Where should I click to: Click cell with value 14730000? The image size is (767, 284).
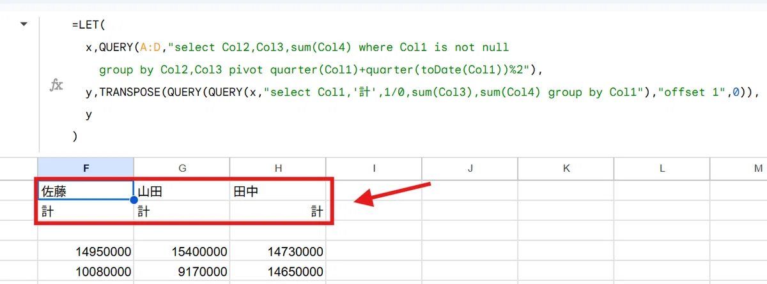click(278, 252)
